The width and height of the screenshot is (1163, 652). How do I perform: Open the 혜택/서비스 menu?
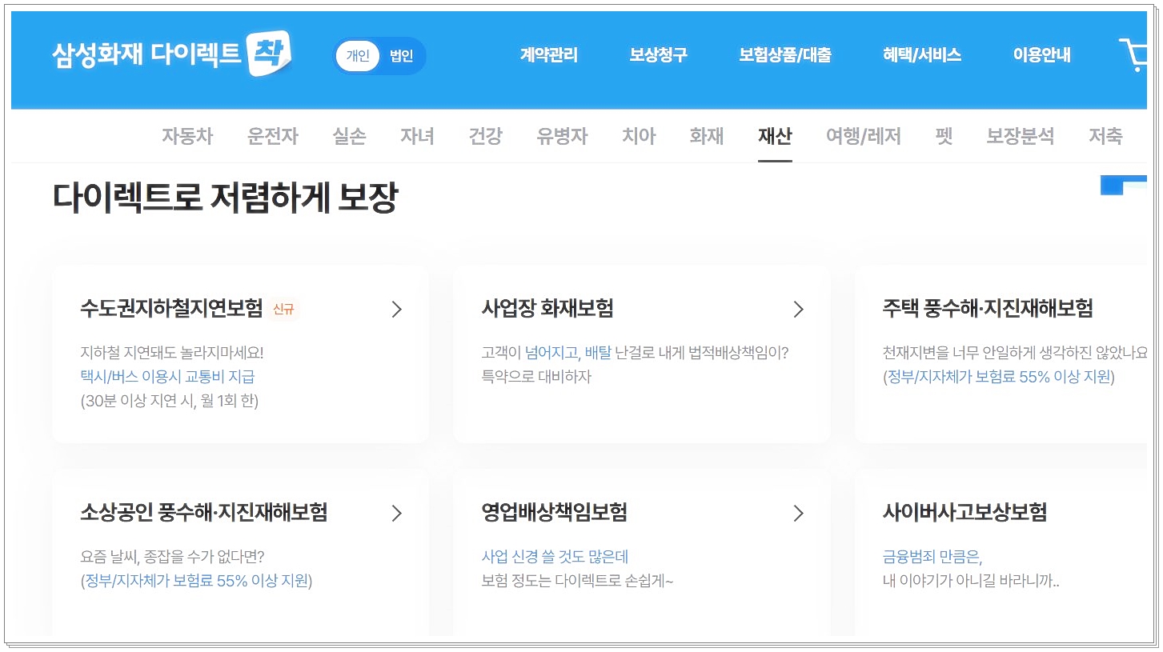point(922,55)
